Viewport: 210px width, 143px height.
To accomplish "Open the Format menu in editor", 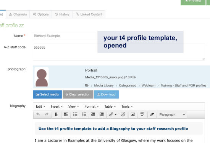I will pyautogui.click(x=92, y=106).
